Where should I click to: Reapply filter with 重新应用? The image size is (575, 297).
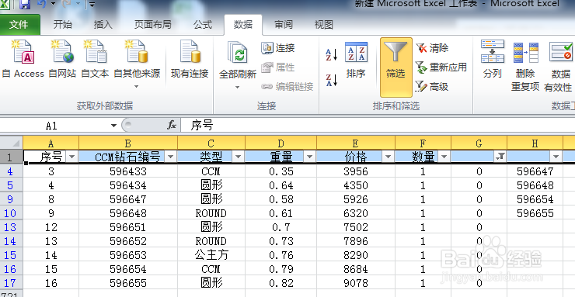pyautogui.click(x=441, y=67)
